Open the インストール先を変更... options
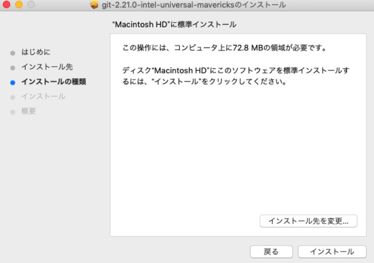Image resolution: width=374 pixels, height=263 pixels. [x=308, y=221]
